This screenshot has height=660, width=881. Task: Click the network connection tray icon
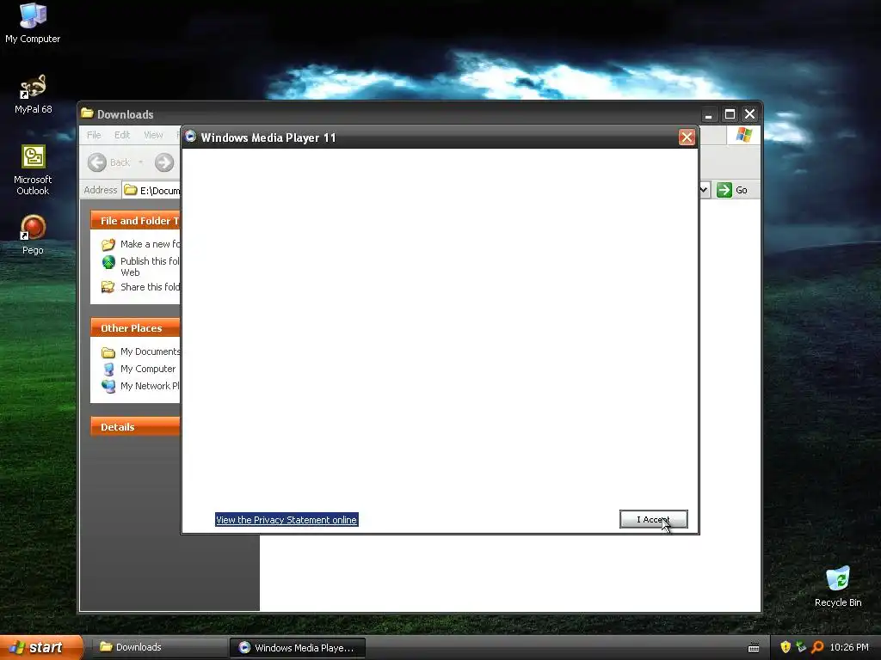click(x=801, y=647)
